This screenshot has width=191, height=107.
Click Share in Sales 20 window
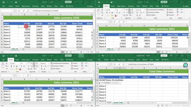pyautogui.click(x=90, y=6)
